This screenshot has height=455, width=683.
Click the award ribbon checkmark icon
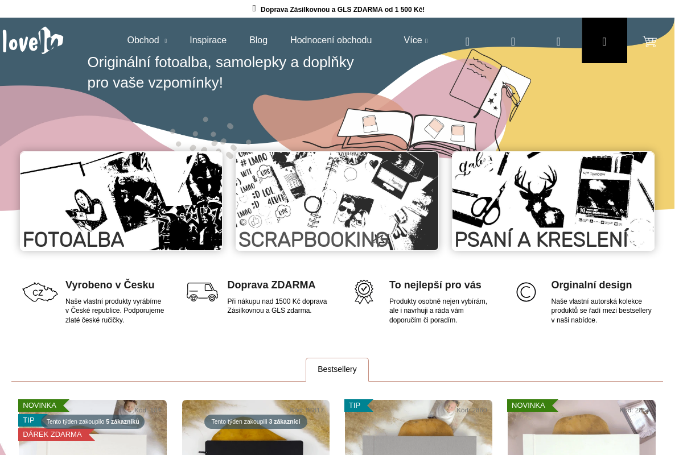point(364,292)
